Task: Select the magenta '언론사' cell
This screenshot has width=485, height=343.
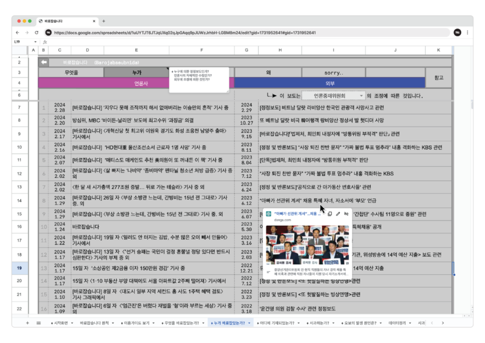Action: pos(136,83)
